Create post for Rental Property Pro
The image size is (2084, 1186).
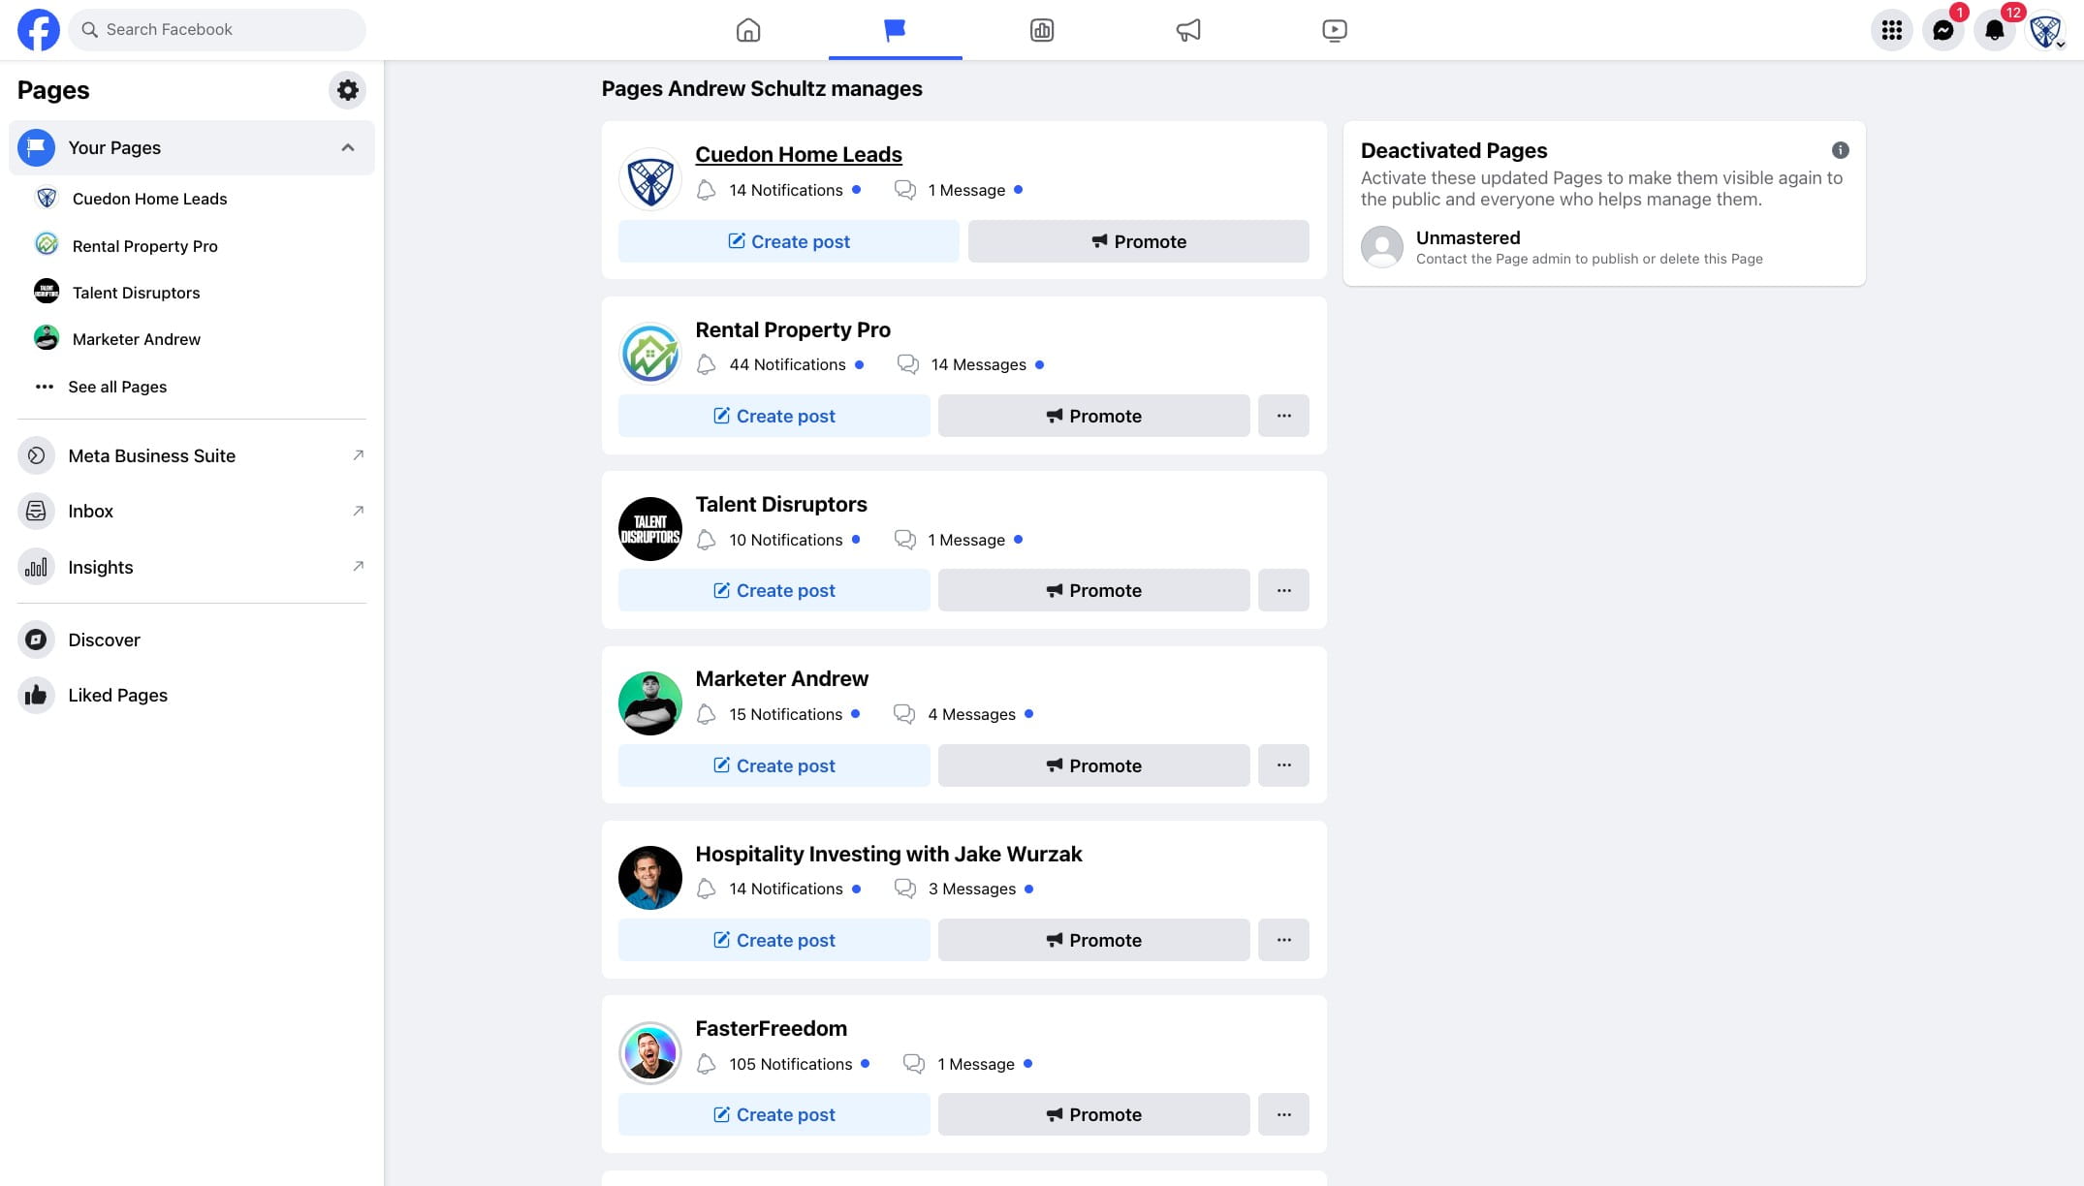(x=774, y=416)
